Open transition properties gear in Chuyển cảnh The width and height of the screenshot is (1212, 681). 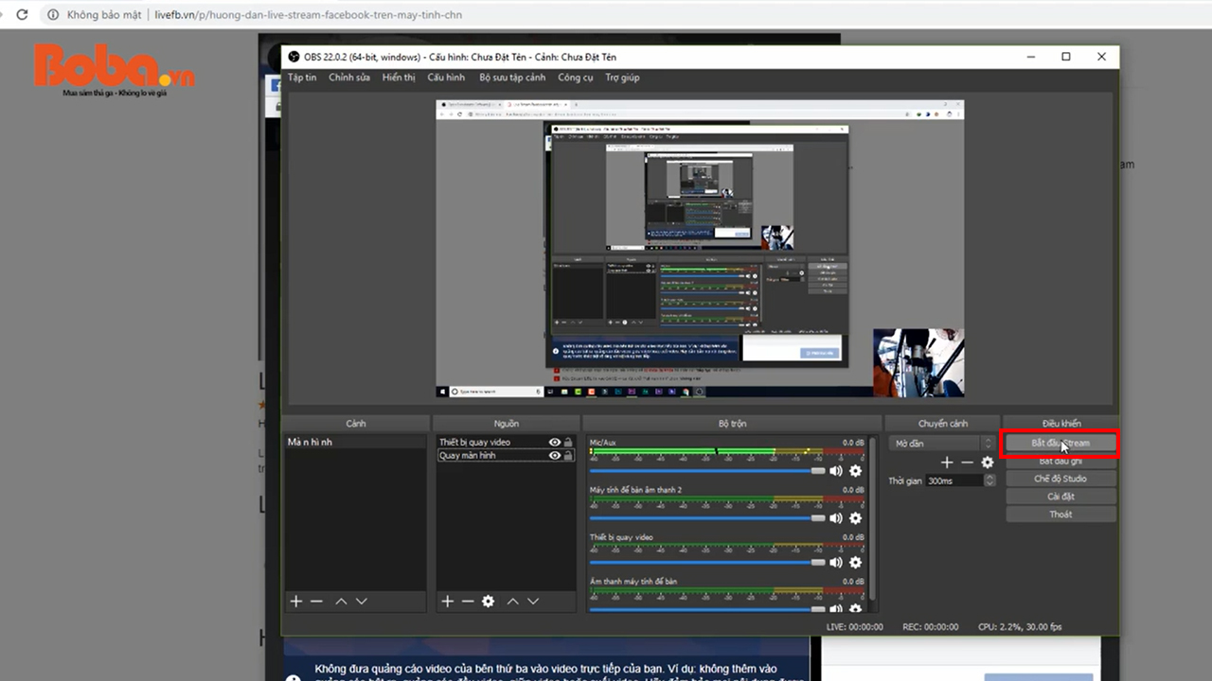988,463
